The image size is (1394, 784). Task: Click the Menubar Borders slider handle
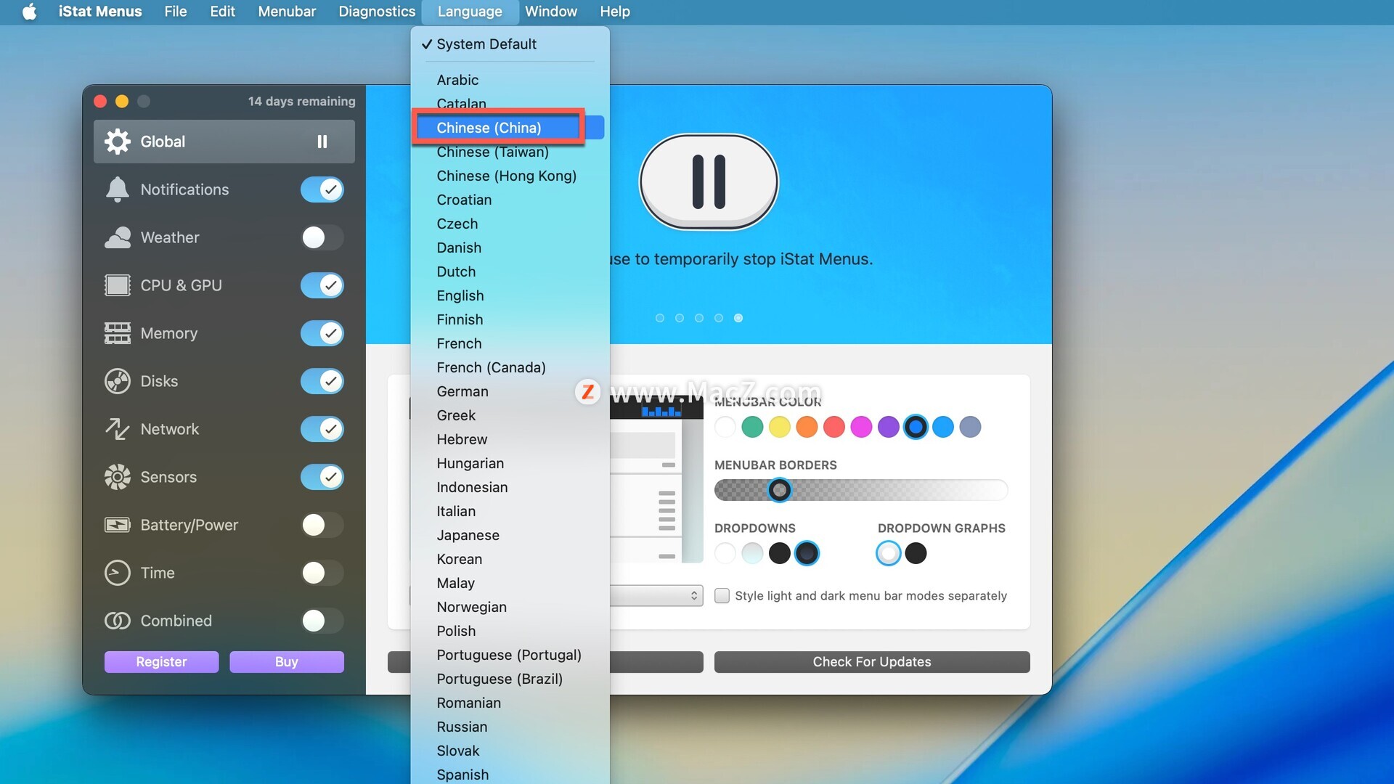point(780,490)
